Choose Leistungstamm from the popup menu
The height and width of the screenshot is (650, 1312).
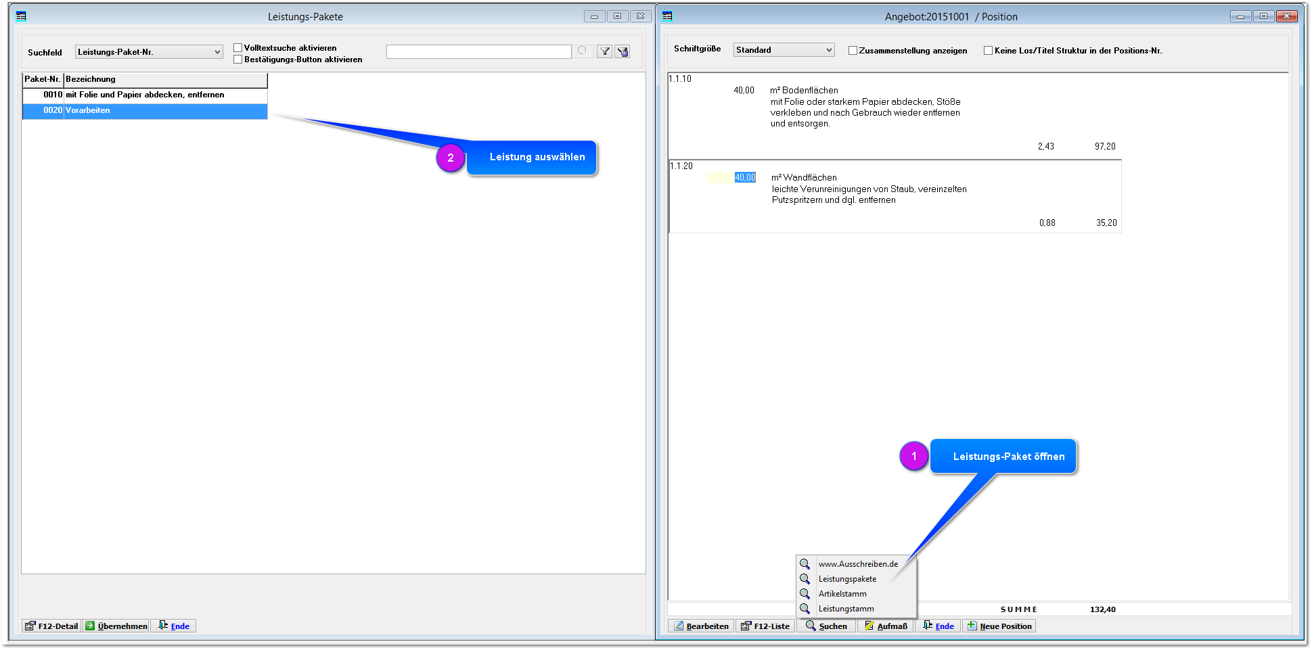coord(846,609)
